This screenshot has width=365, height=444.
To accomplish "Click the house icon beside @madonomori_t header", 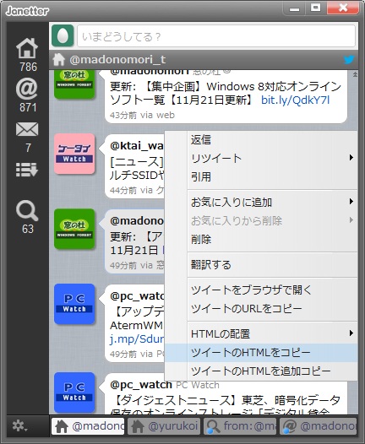I will (58, 60).
